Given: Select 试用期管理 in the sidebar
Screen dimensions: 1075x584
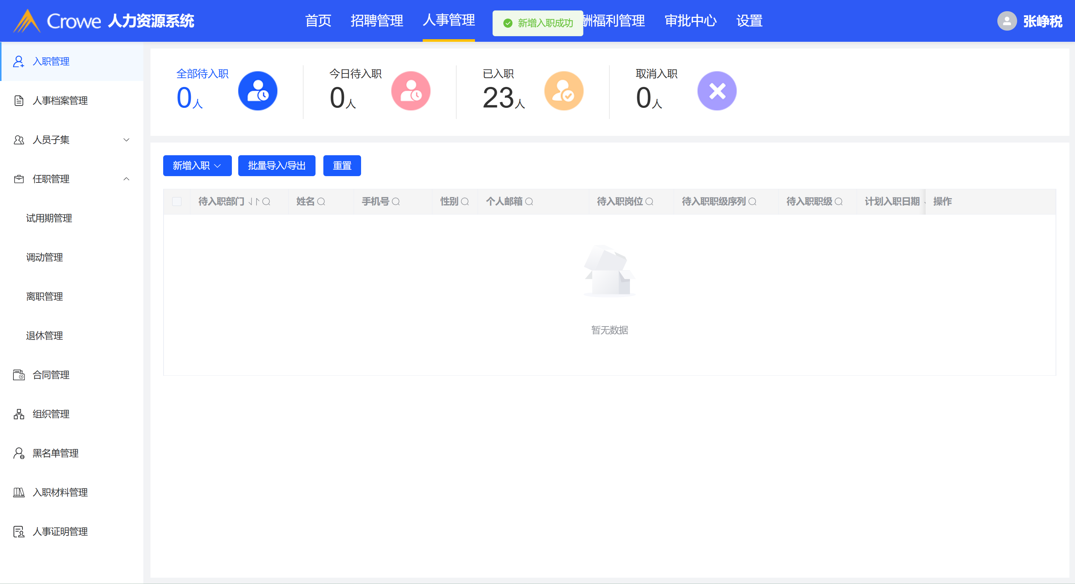Looking at the screenshot, I should (x=49, y=218).
